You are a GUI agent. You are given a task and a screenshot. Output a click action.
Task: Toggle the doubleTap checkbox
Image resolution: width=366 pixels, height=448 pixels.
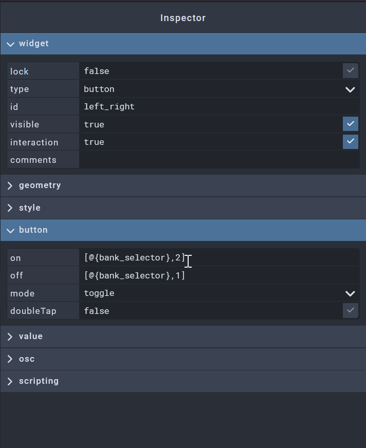click(x=350, y=311)
